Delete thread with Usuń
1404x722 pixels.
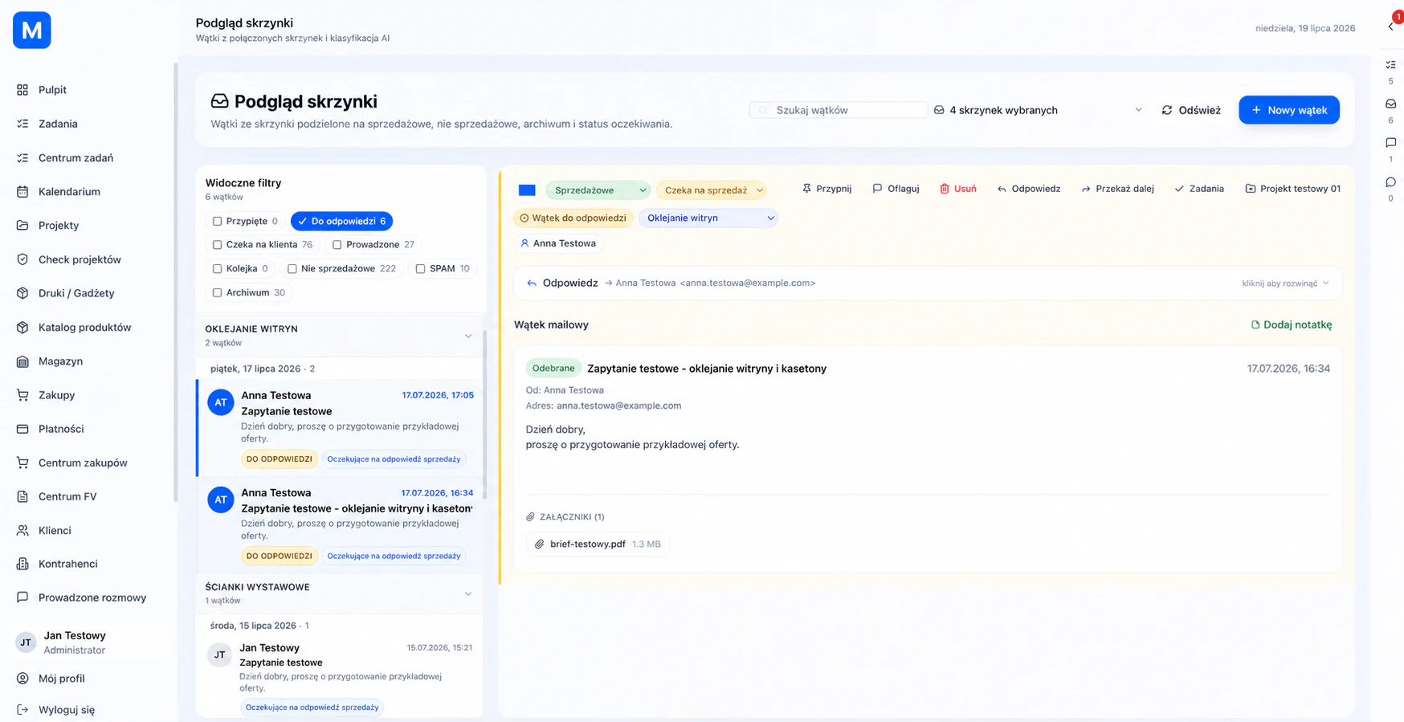point(957,189)
